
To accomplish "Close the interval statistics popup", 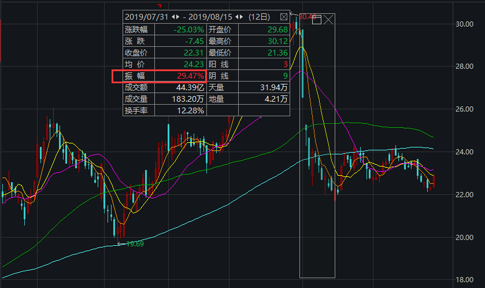I will (283, 17).
